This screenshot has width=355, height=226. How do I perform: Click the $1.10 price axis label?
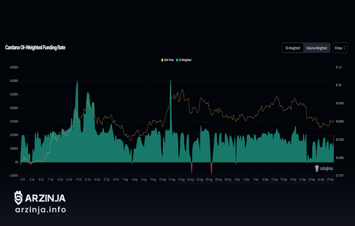coord(338,68)
